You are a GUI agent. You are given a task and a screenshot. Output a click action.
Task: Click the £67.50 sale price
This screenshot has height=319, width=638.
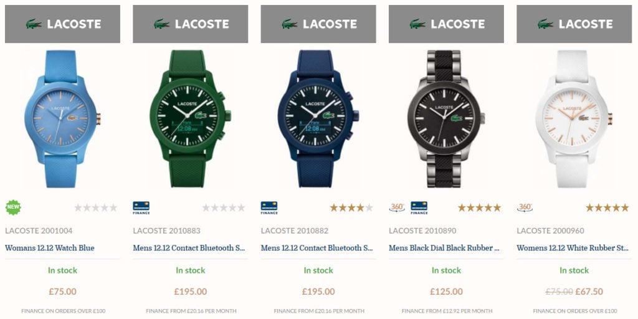click(x=589, y=292)
